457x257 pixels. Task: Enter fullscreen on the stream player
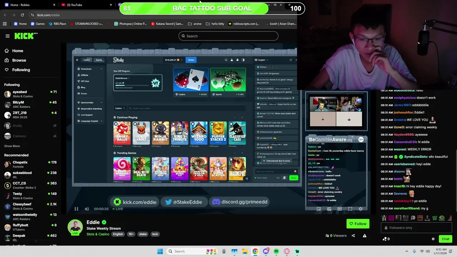pyautogui.click(x=350, y=209)
